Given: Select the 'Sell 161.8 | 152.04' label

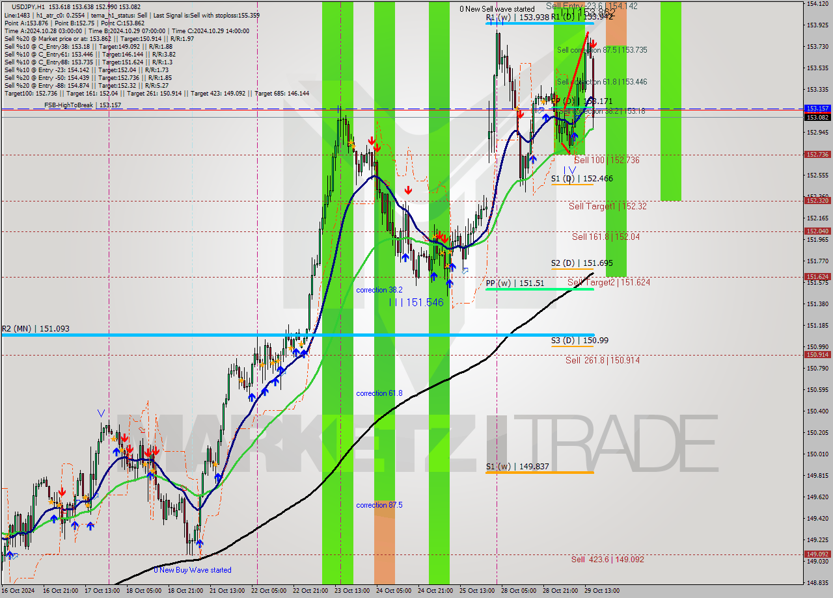Looking at the screenshot, I should point(606,237).
